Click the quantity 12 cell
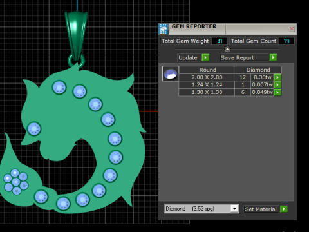This screenshot has height=232, width=309. 243,77
